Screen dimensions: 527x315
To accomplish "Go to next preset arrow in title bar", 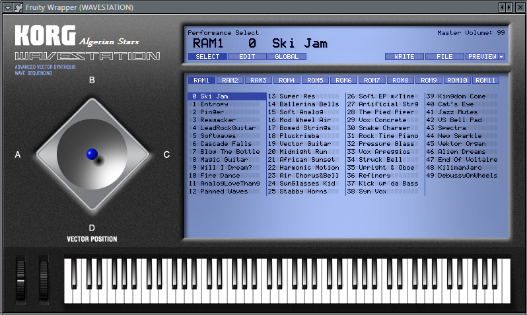I will pyautogui.click(x=509, y=7).
